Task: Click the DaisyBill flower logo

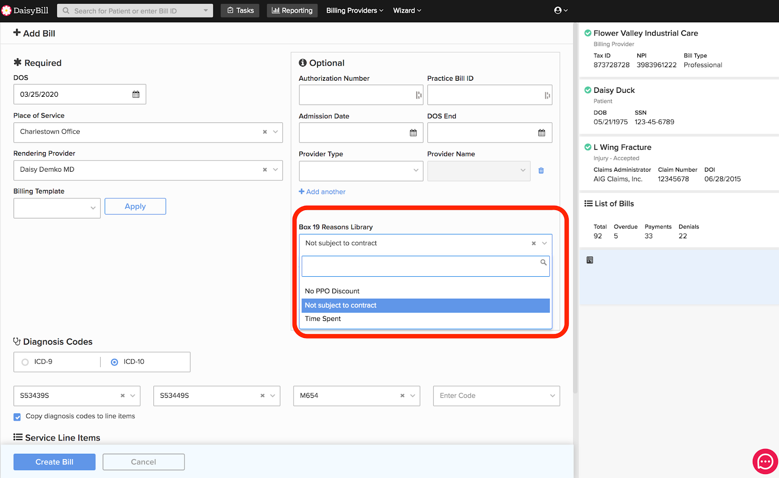Action: click(x=6, y=11)
